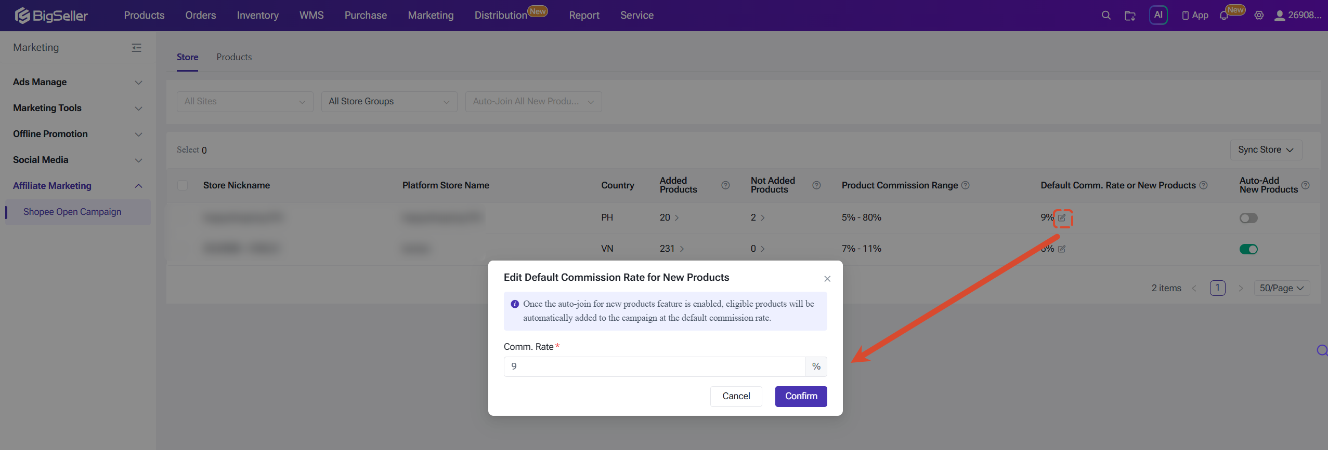Image resolution: width=1328 pixels, height=450 pixels.
Task: Expand Marketing Tools section
Action: coord(78,108)
